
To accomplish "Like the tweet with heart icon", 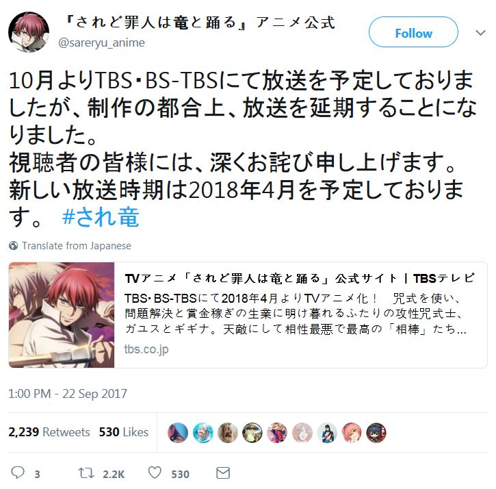I will click(155, 473).
